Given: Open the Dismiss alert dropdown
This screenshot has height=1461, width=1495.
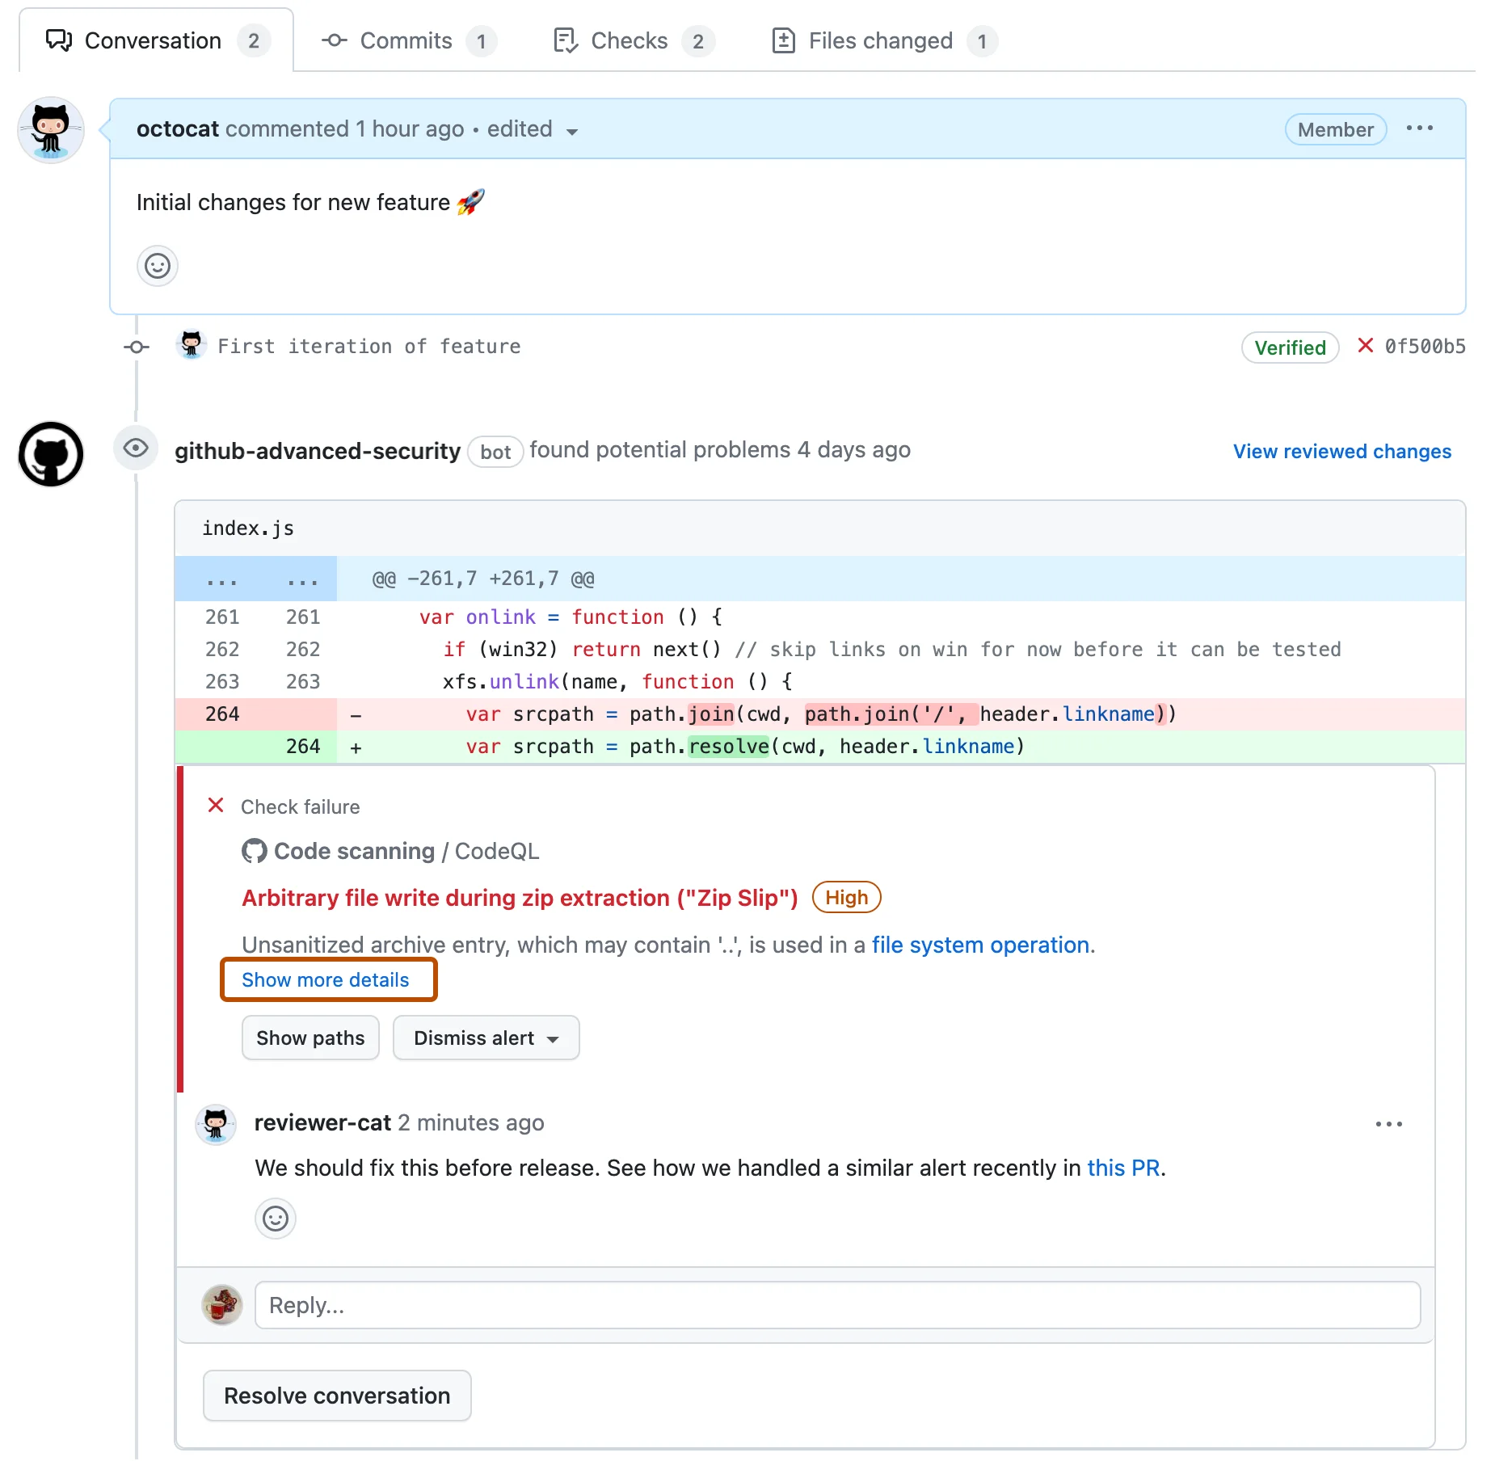Looking at the screenshot, I should click(486, 1038).
